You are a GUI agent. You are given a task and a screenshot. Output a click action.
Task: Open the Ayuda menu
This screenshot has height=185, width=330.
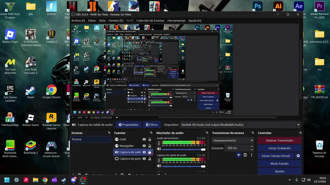pos(195,21)
